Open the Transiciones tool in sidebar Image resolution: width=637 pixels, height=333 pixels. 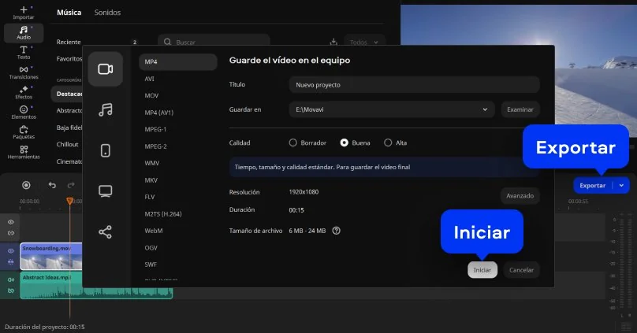[x=24, y=72]
